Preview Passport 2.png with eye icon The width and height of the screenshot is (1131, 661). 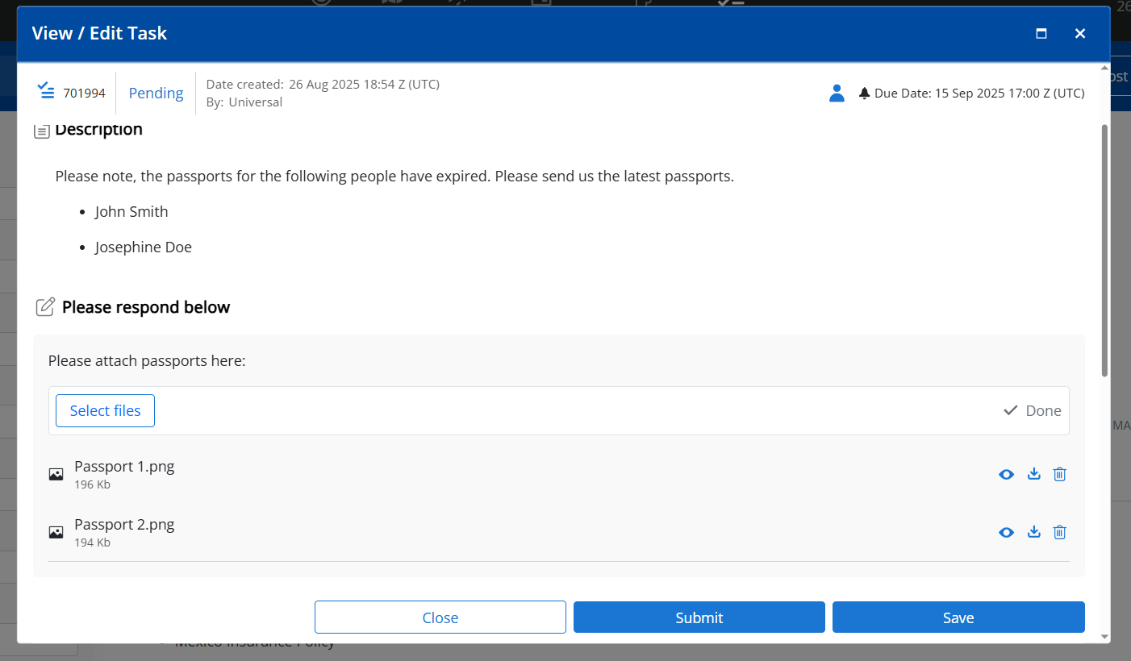(1006, 532)
